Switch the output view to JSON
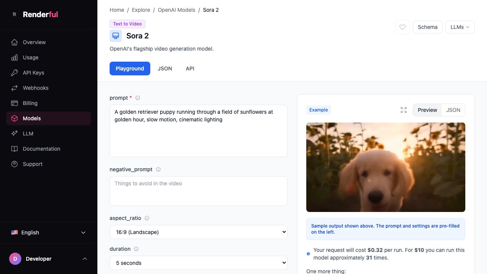The height and width of the screenshot is (274, 487). point(453,110)
